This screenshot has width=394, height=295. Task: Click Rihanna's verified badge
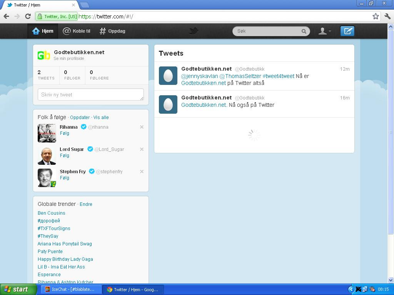83,127
